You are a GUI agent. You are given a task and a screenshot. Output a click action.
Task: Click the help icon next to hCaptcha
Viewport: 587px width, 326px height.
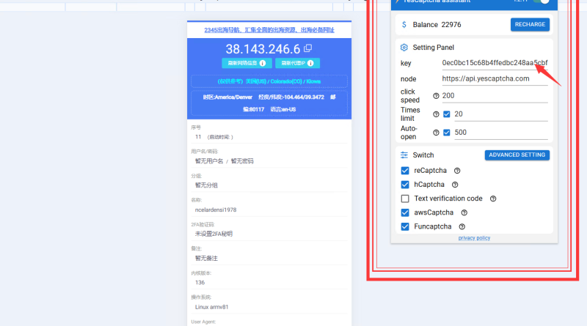point(455,185)
